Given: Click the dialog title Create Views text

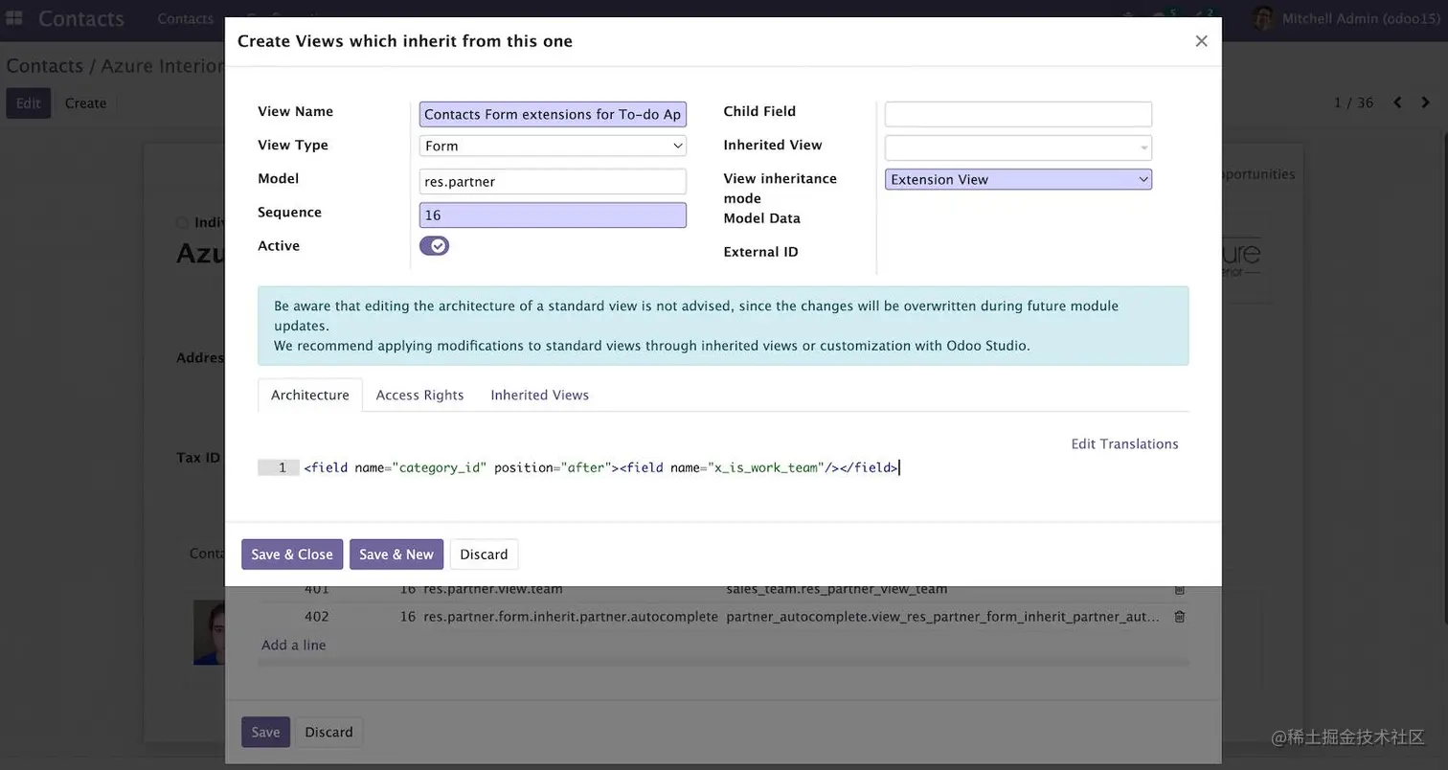Looking at the screenshot, I should (x=405, y=40).
